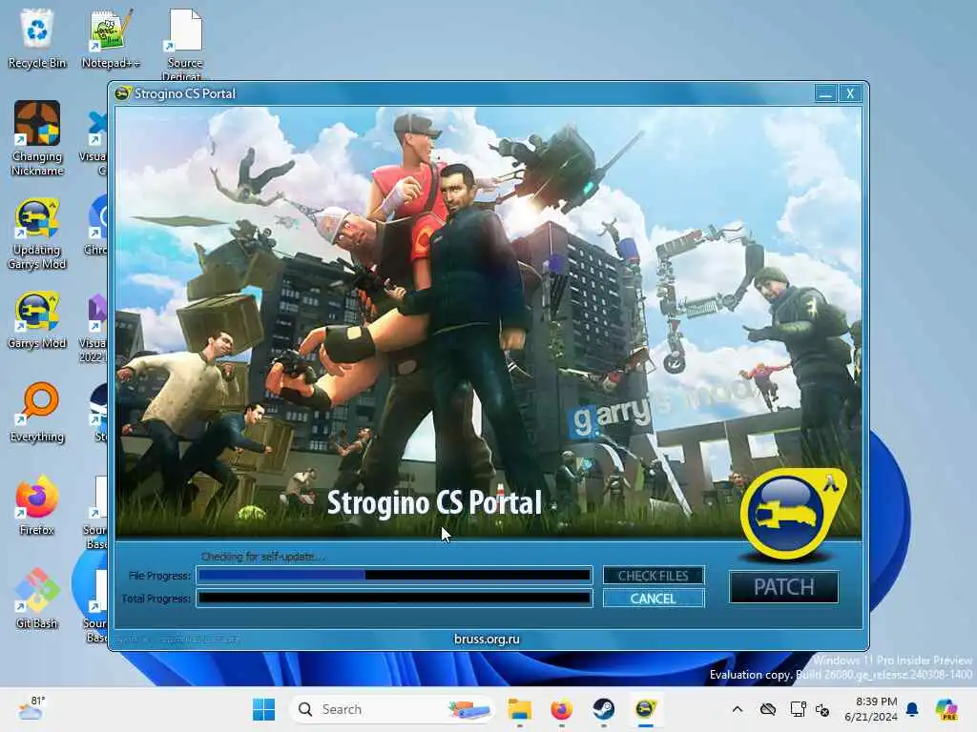Minimize the Strogino CS Portal window
The width and height of the screenshot is (977, 732).
(x=825, y=93)
